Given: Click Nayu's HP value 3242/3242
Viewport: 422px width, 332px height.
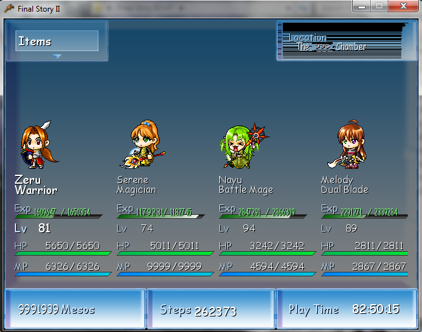Looking at the screenshot, I should point(277,246).
